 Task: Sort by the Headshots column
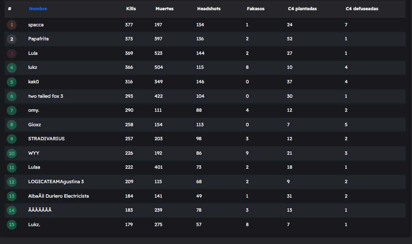click(x=209, y=9)
